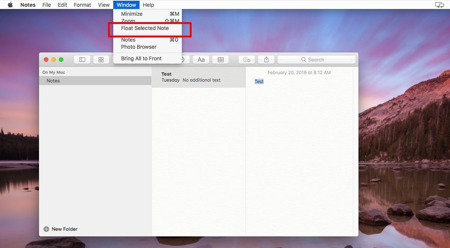Click the add people collaboration icon

coord(247,59)
